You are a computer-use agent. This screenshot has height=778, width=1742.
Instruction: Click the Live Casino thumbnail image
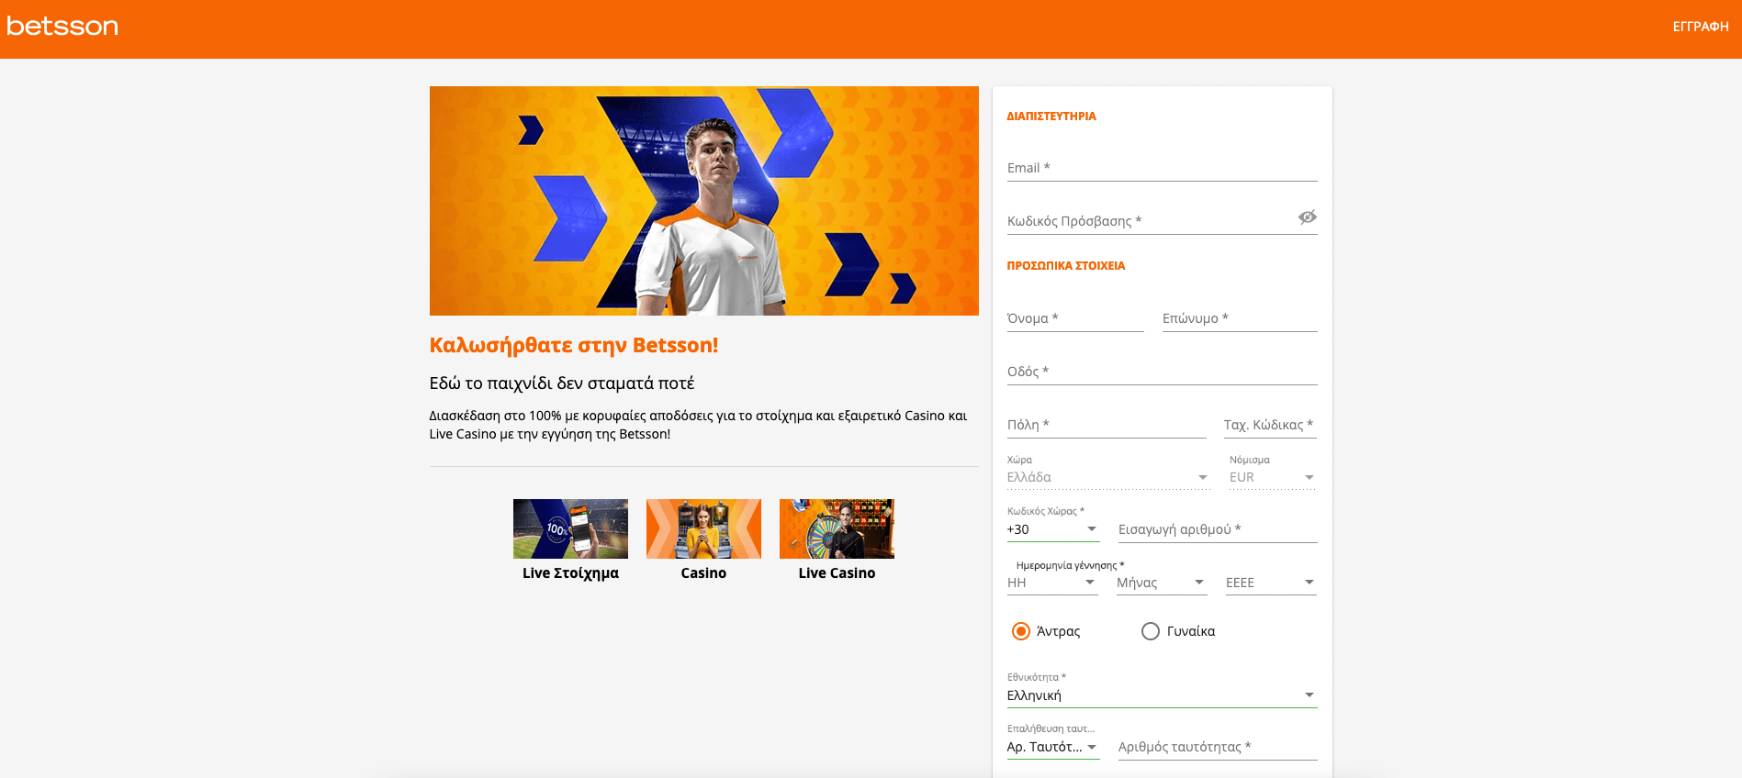[x=837, y=528]
